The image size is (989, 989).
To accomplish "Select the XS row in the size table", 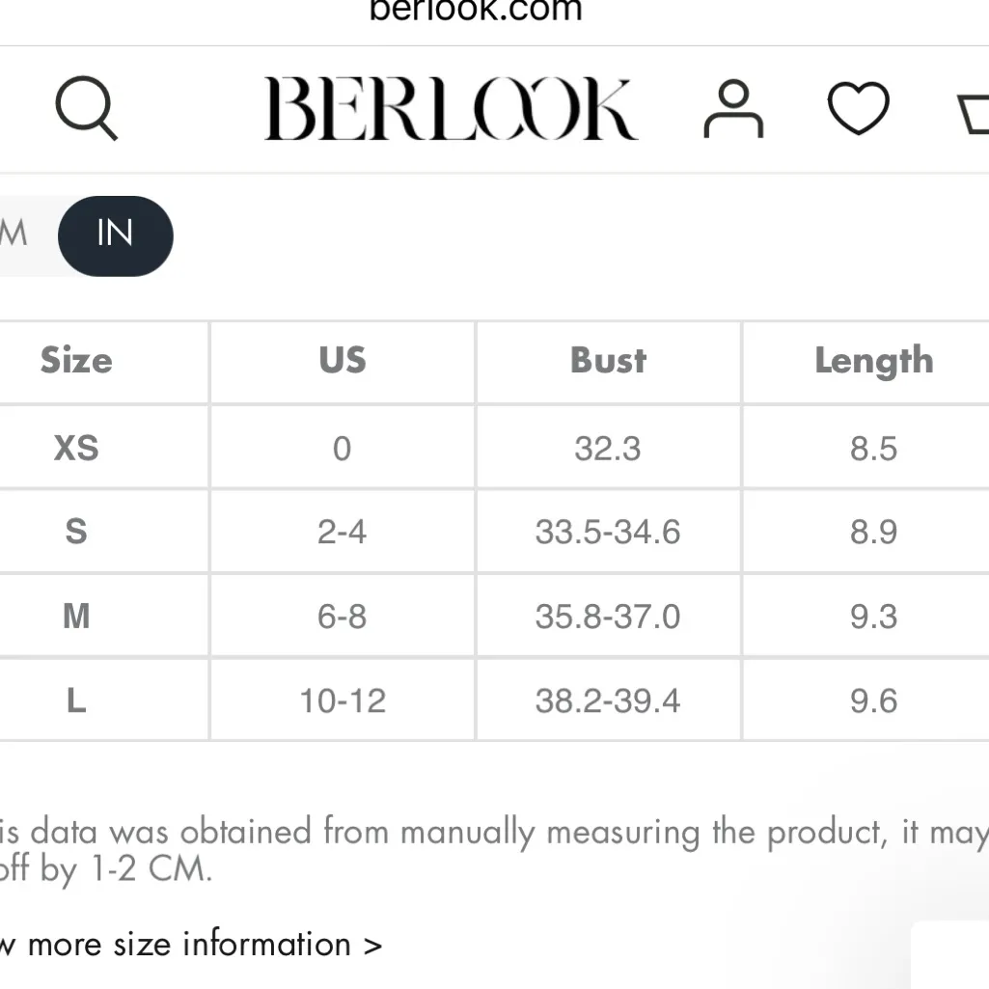I will click(x=76, y=448).
